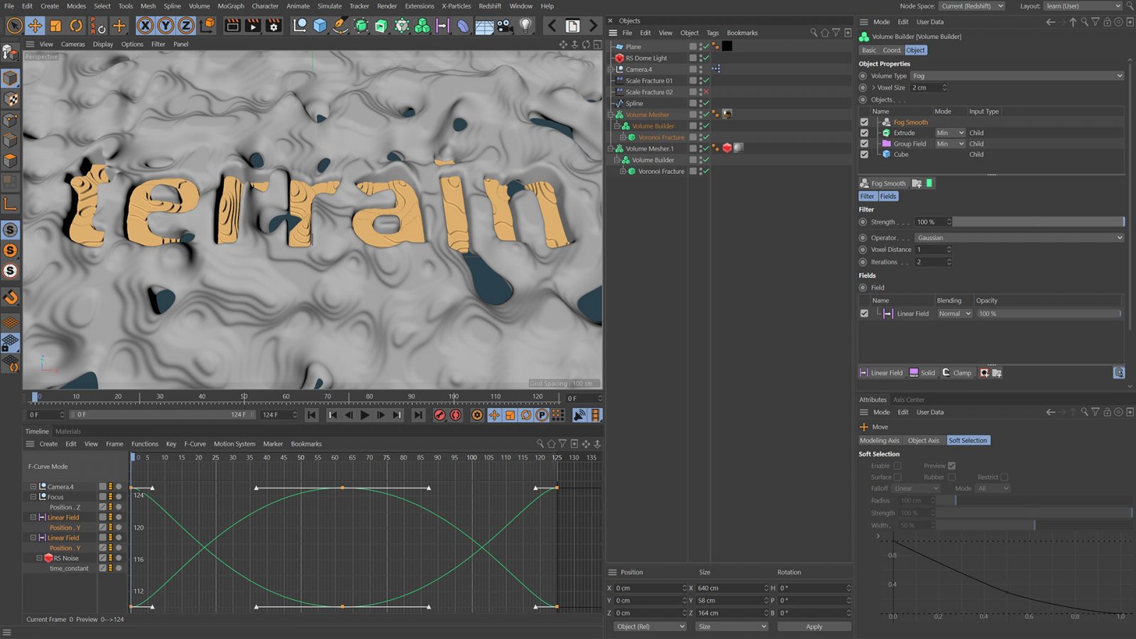Uncheck the Fog Smooth checkbox in Objects list
The height and width of the screenshot is (639, 1136).
click(865, 121)
